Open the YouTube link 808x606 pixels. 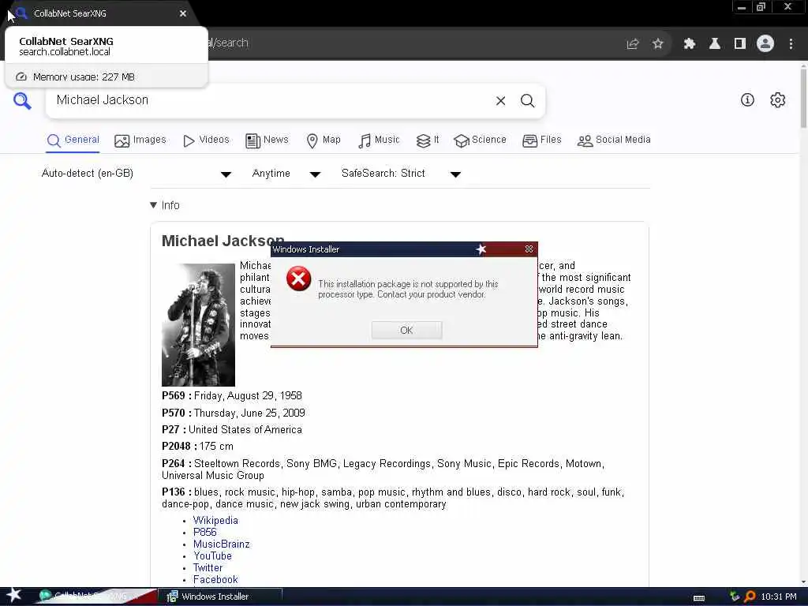coord(212,556)
